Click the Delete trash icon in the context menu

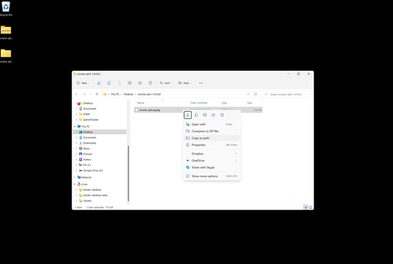tap(222, 115)
